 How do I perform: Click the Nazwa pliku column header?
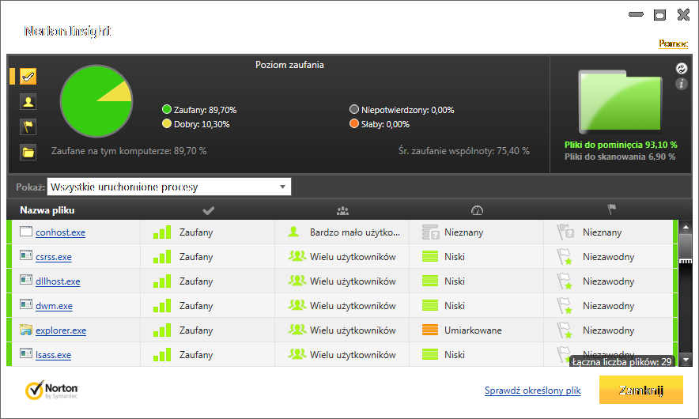[x=47, y=210]
